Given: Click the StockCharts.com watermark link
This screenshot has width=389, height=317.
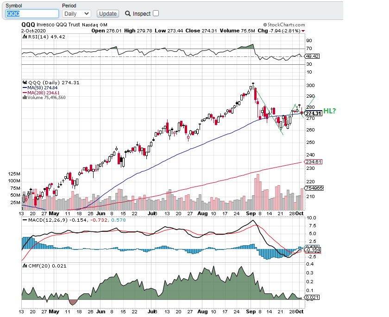Looking at the screenshot, I should [284, 25].
